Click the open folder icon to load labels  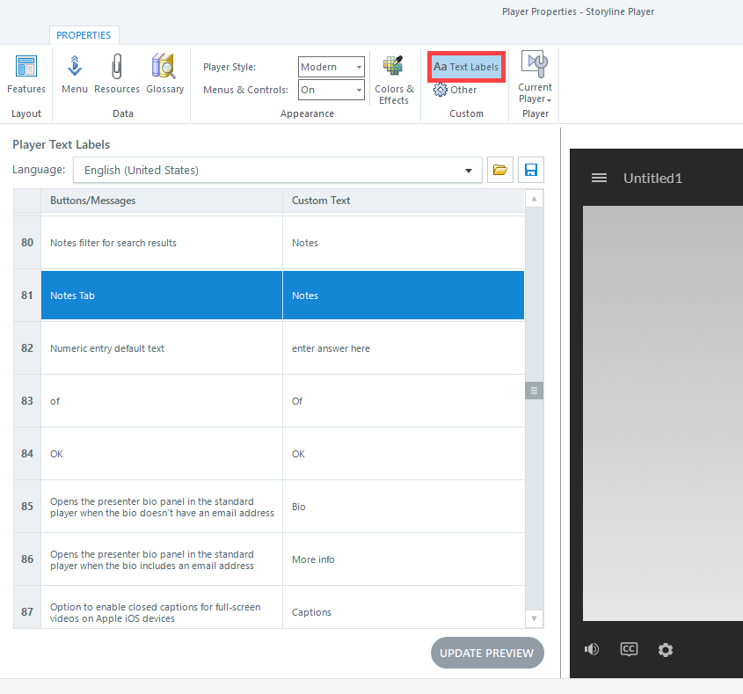[x=500, y=170]
